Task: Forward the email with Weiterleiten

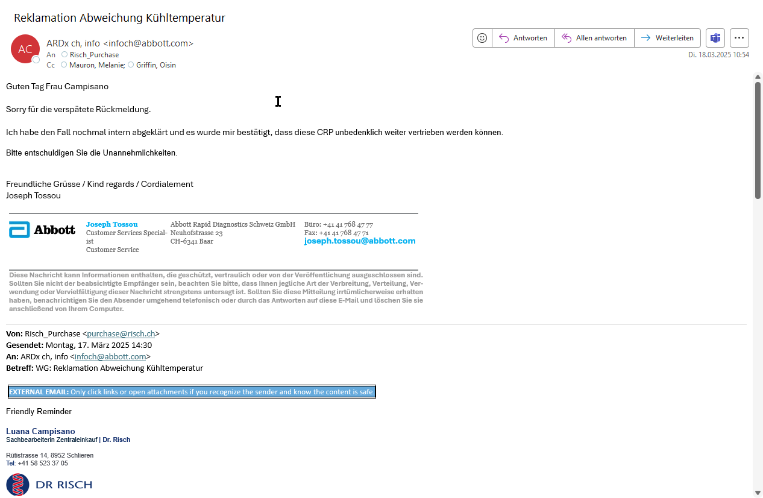Action: (667, 37)
